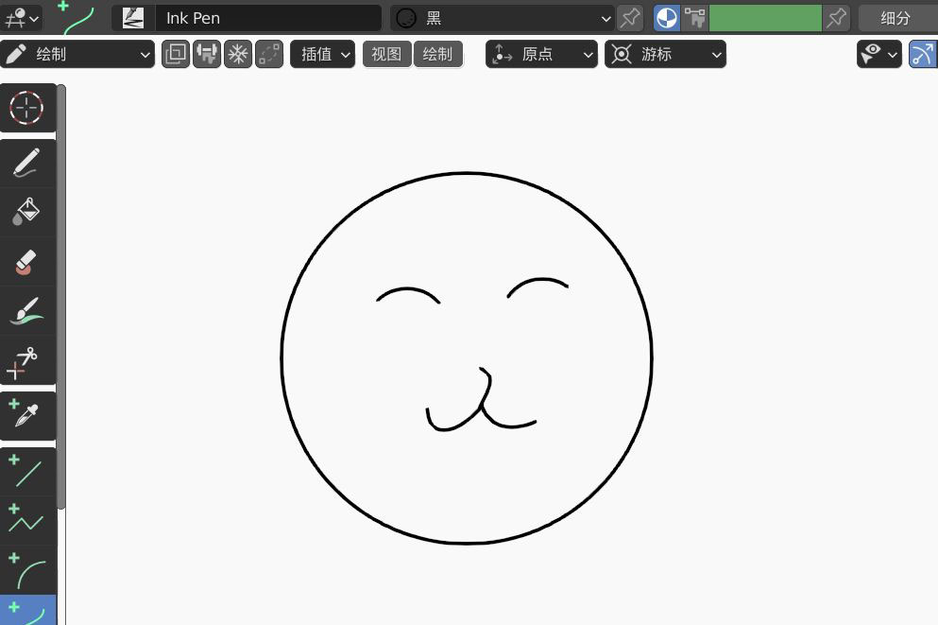The width and height of the screenshot is (938, 625).
Task: Activate the Erase tool
Action: (x=26, y=261)
